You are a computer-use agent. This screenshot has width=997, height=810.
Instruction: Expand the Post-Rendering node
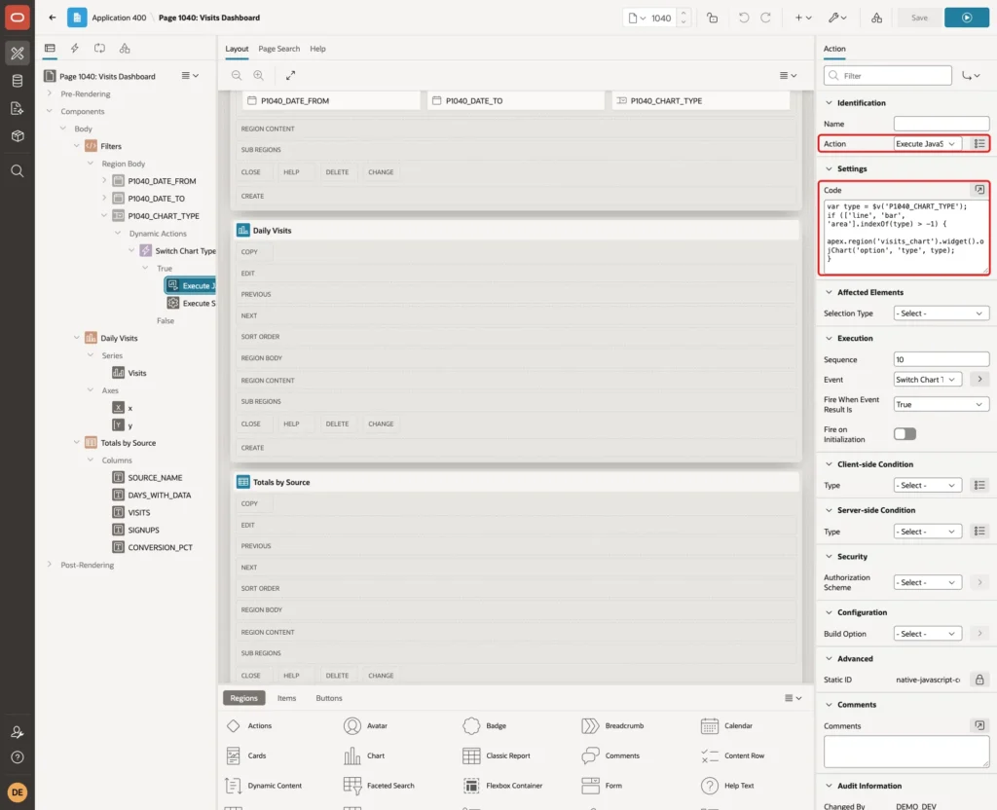point(49,565)
